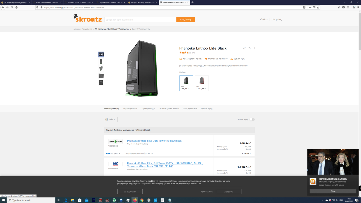Switch to Αξιολογήσεις tab
This screenshot has height=203, width=361.
click(x=148, y=109)
